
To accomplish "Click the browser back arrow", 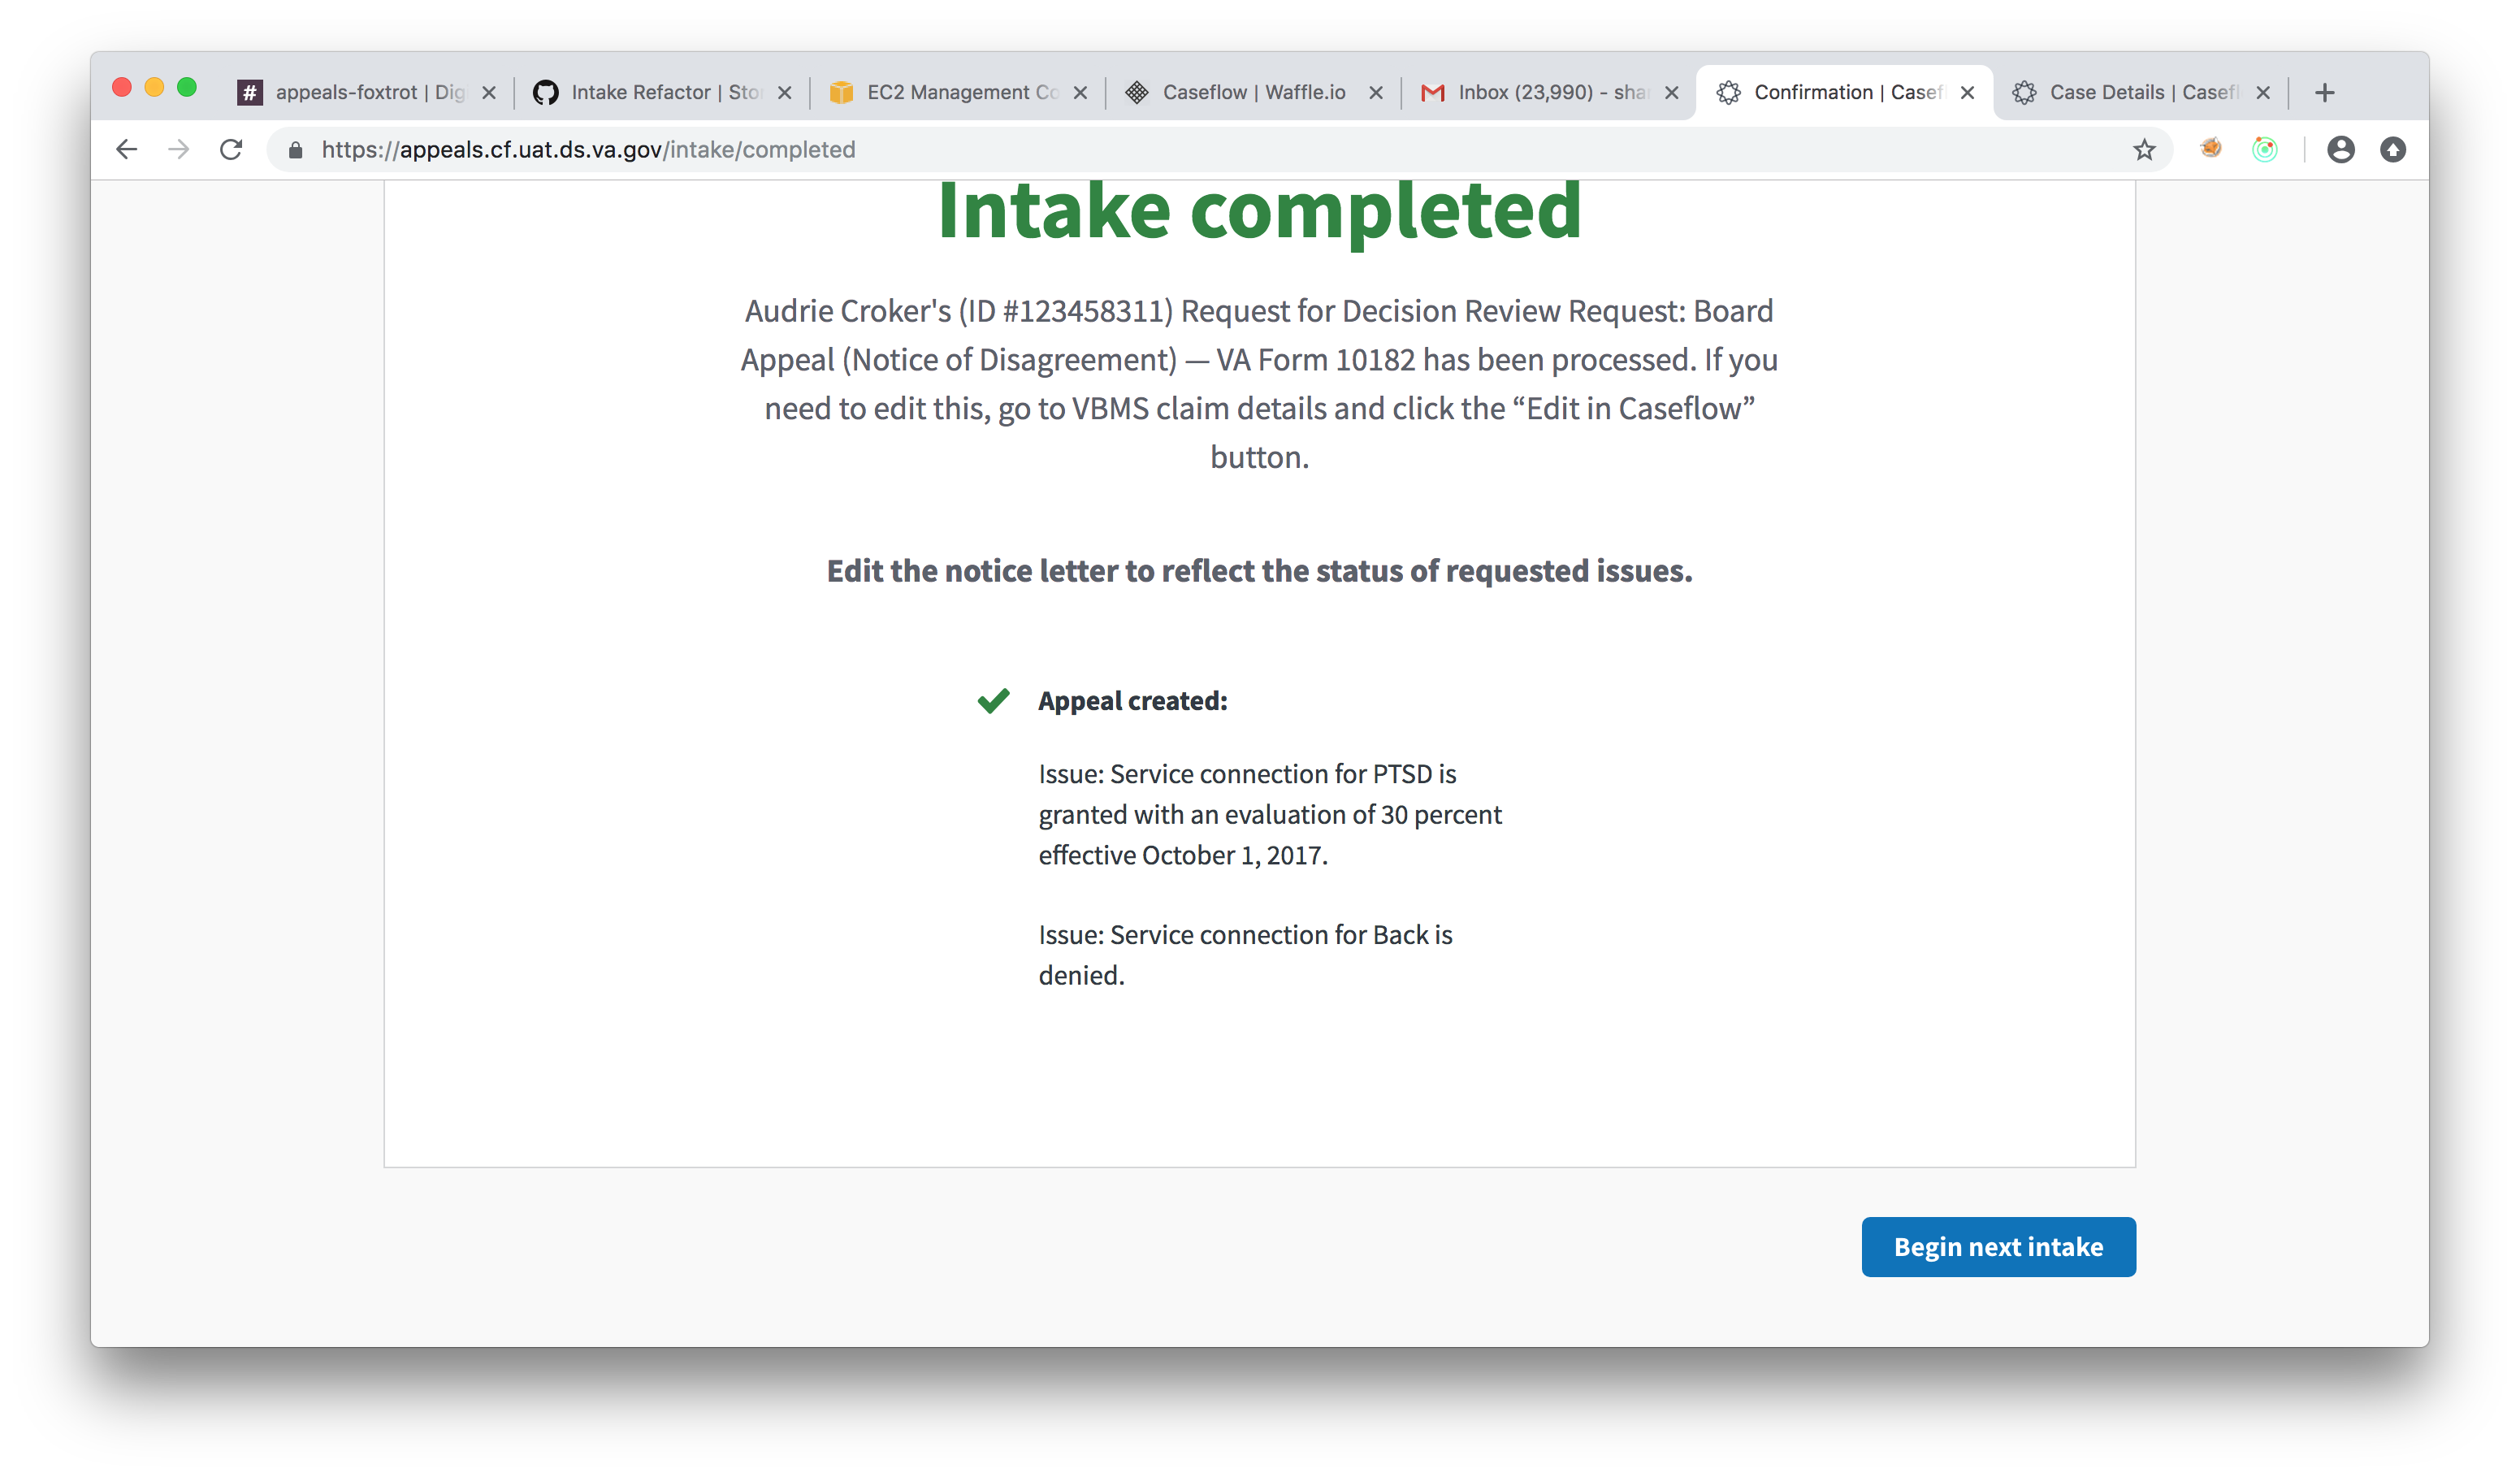I will [126, 150].
